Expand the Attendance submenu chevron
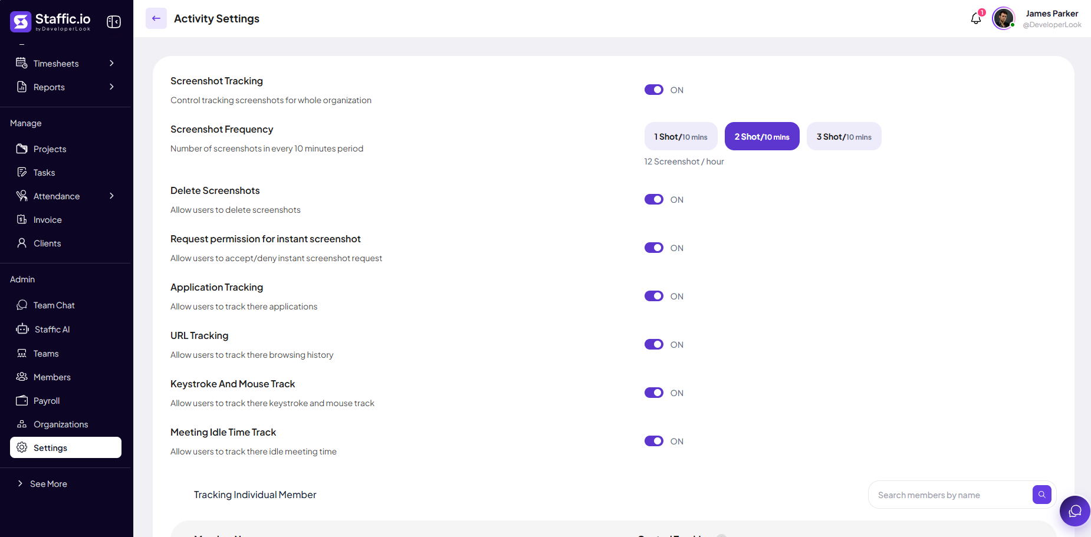 coord(111,196)
